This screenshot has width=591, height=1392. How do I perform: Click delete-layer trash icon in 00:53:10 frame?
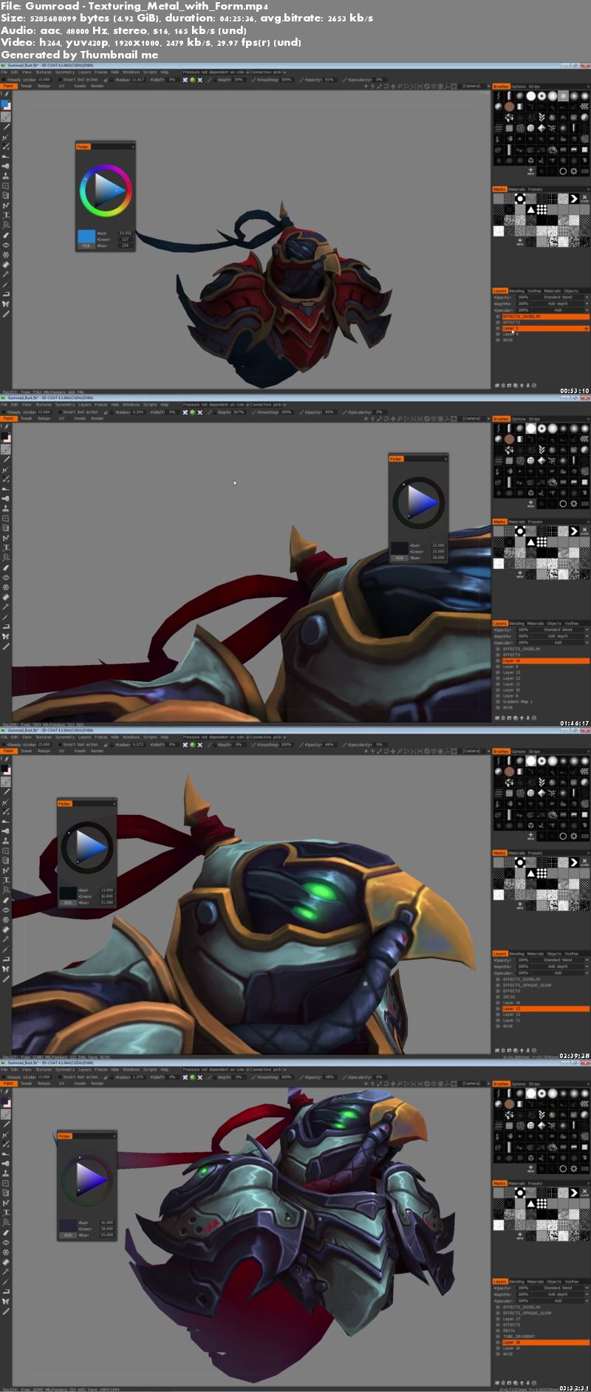(x=503, y=386)
